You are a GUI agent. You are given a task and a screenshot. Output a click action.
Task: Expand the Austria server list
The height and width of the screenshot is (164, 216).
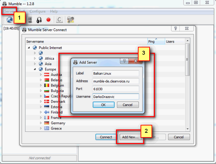click(x=41, y=75)
